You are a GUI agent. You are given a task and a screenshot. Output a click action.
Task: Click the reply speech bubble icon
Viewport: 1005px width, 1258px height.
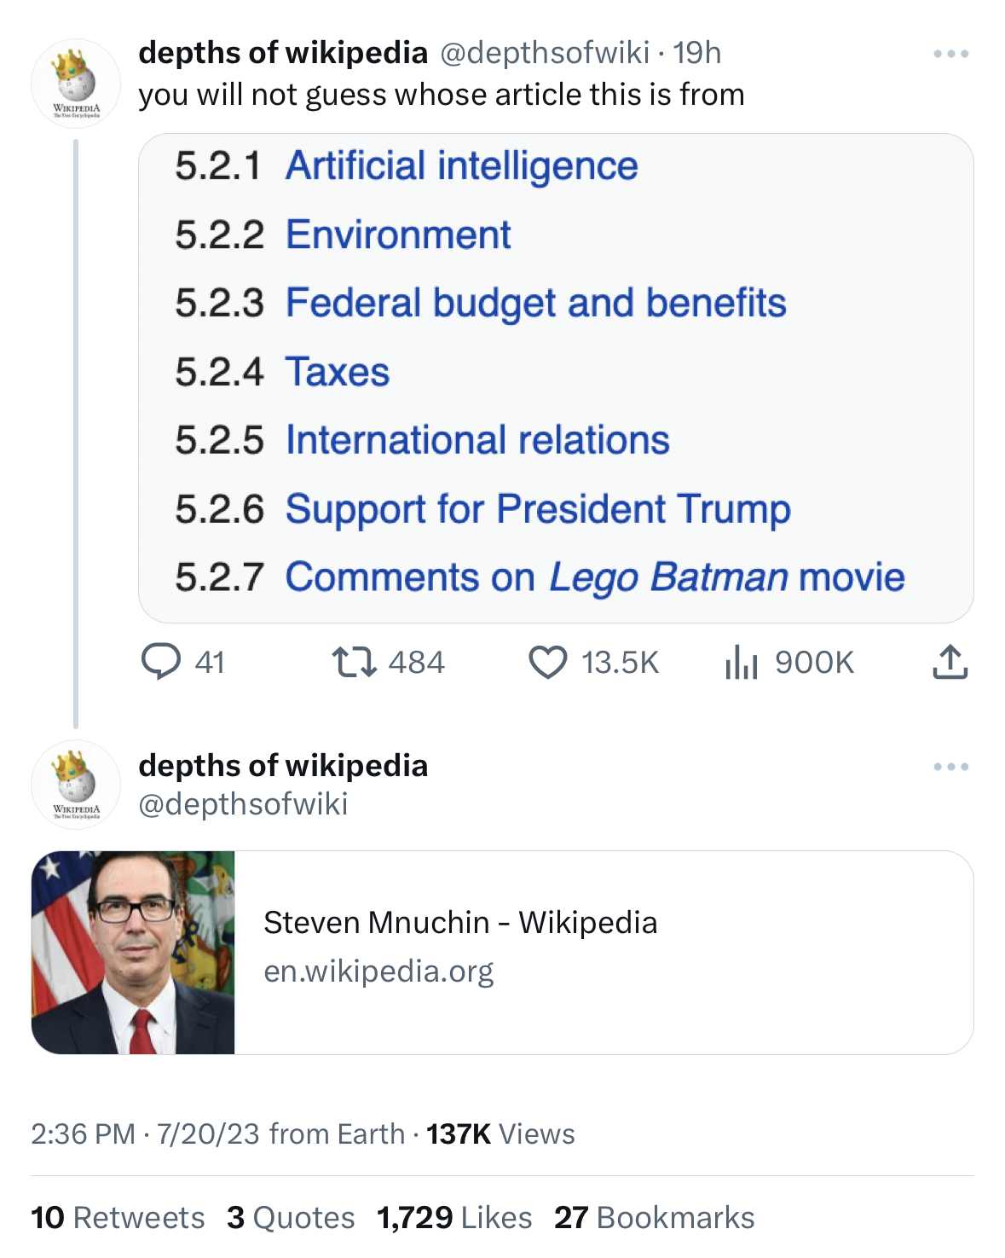click(160, 662)
